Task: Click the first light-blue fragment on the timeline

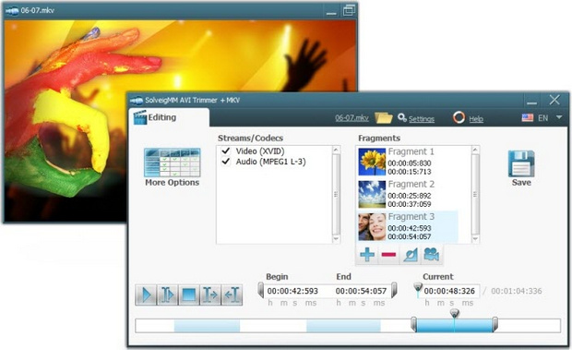Action: click(x=207, y=326)
